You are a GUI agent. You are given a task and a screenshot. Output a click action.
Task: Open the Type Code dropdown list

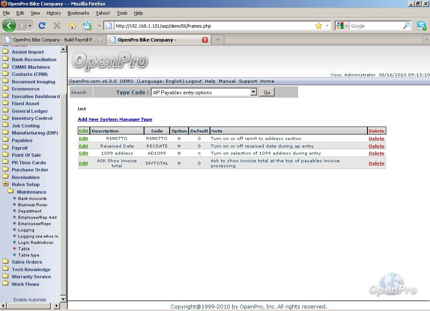(x=253, y=92)
